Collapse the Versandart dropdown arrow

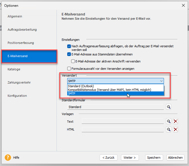161,81
